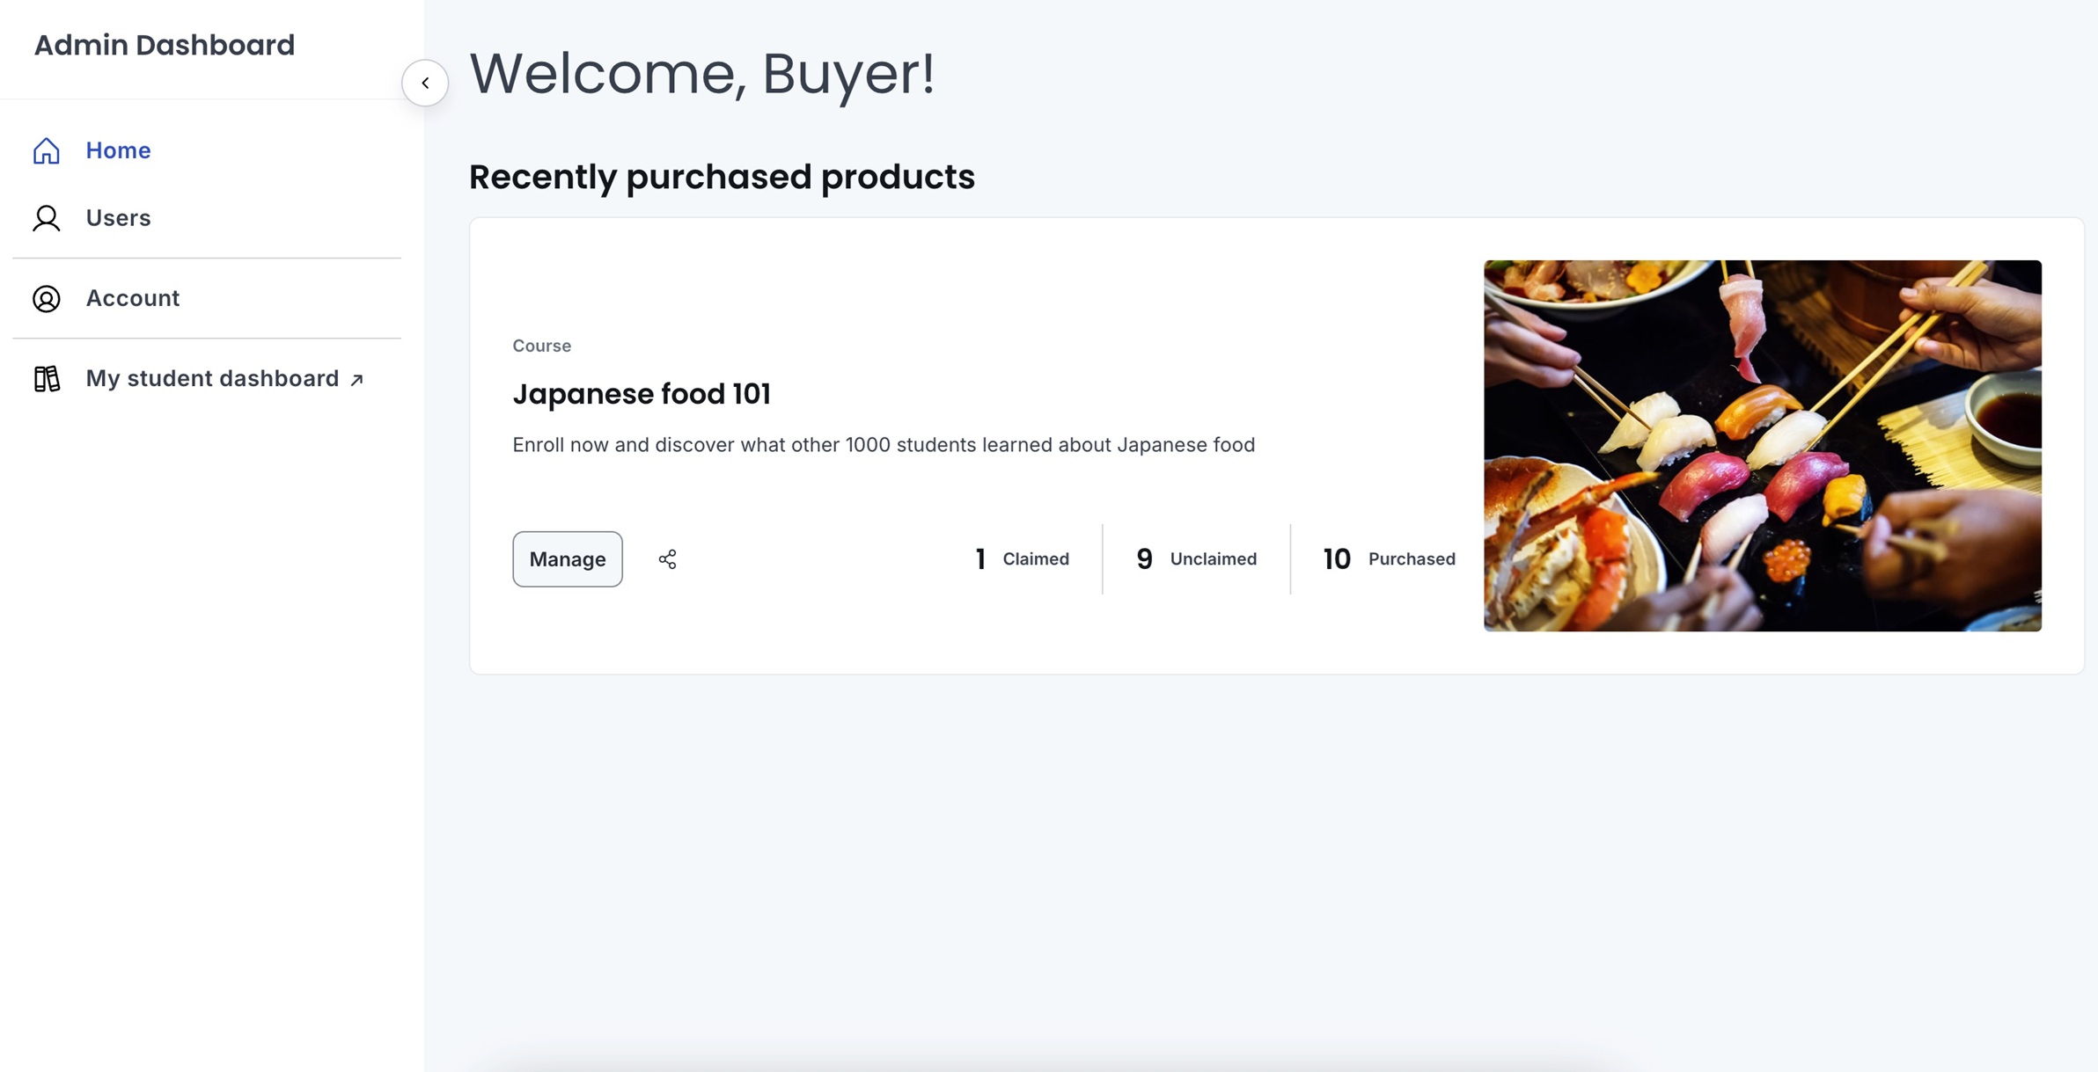Screen dimensions: 2098x1072
Task: Click the 9 Unclaimed statistic
Action: [1196, 559]
